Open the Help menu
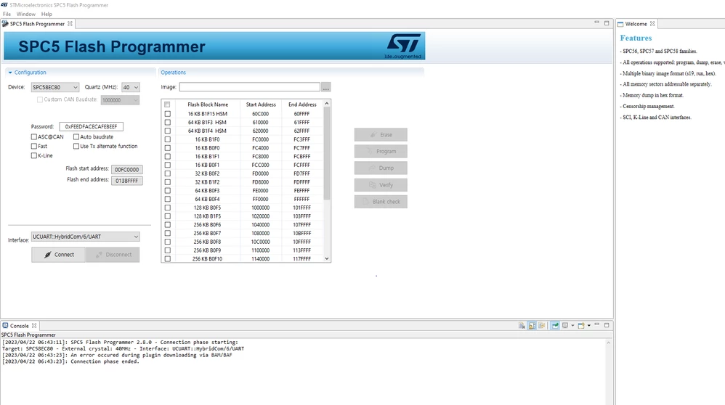Image resolution: width=725 pixels, height=405 pixels. (46, 14)
